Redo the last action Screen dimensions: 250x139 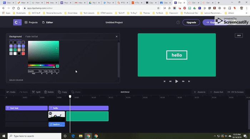(24, 92)
